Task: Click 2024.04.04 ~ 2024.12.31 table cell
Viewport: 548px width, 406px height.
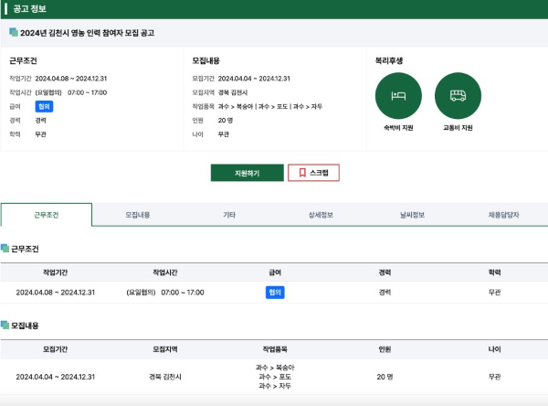Action: point(55,377)
